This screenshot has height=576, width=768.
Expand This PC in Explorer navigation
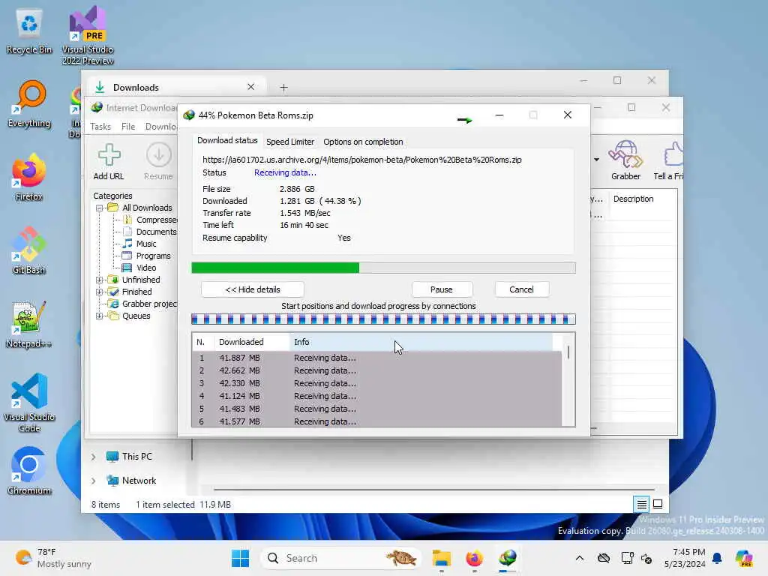click(94, 457)
